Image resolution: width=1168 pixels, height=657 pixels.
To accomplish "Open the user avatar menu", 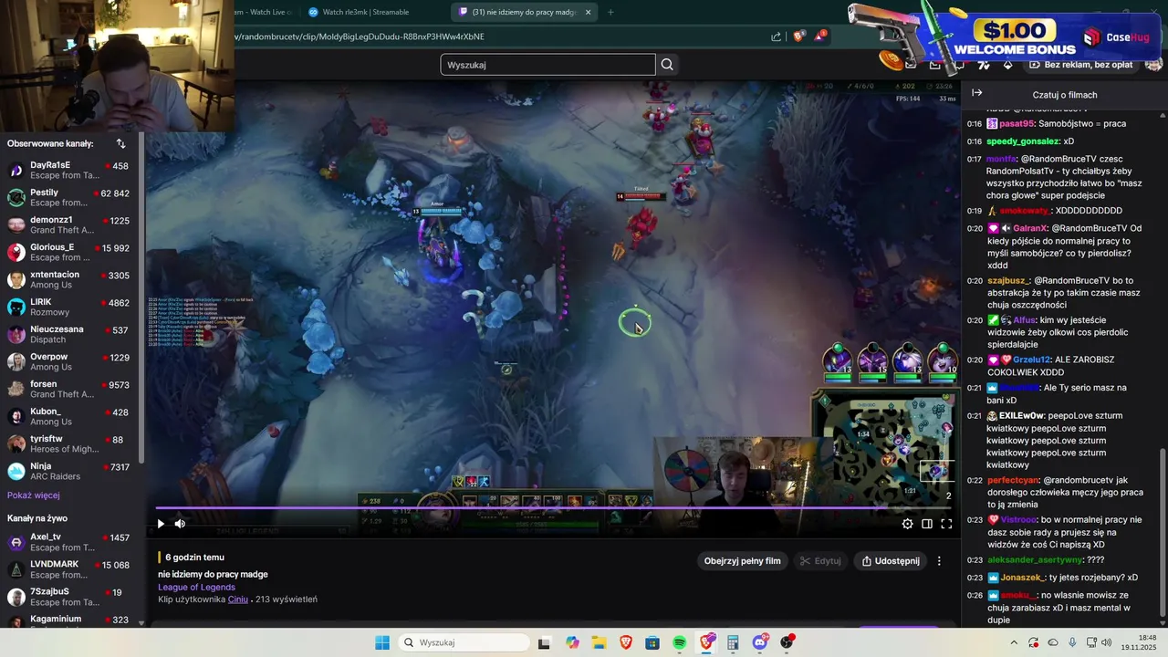I will click(1153, 65).
